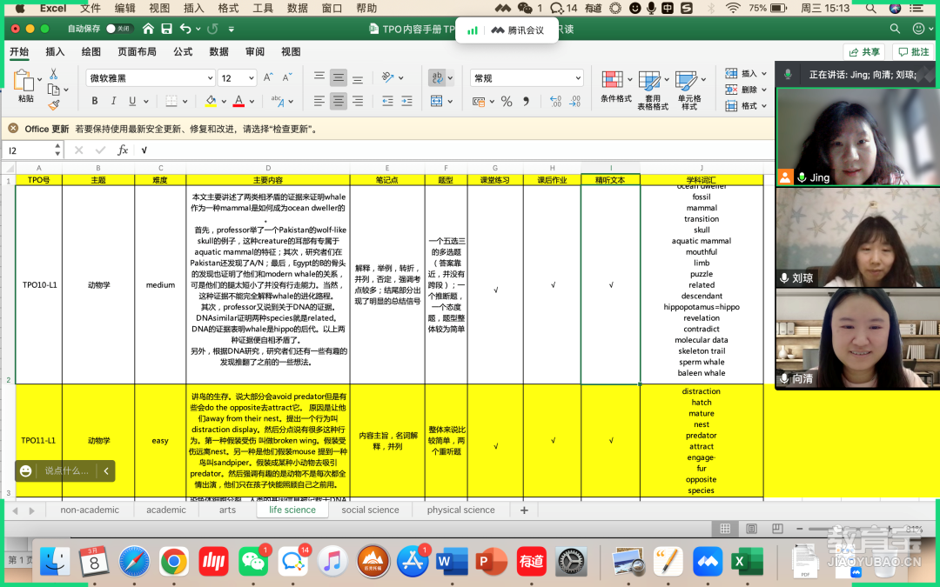940x587 pixels.
Task: Click the increase indent icon
Action: (407, 101)
